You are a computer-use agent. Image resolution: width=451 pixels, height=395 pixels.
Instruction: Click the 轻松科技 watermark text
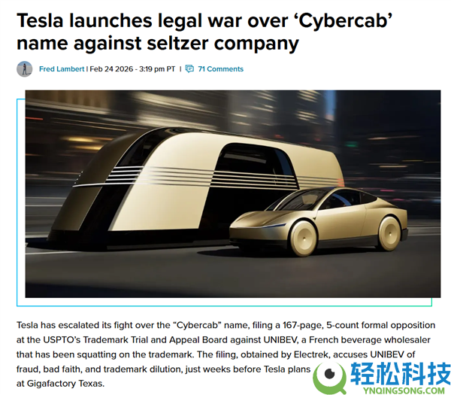click(401, 373)
